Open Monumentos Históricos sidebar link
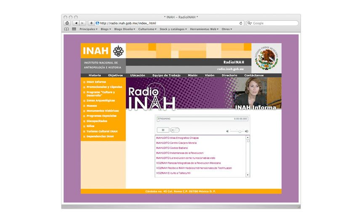This screenshot has width=362, height=223. tap(103, 111)
